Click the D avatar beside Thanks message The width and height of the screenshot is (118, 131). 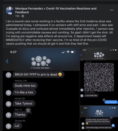[x=8, y=115]
